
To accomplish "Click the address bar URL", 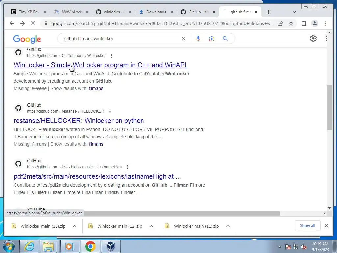I will point(162,23).
